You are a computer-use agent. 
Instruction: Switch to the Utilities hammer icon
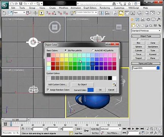tap(159, 20)
